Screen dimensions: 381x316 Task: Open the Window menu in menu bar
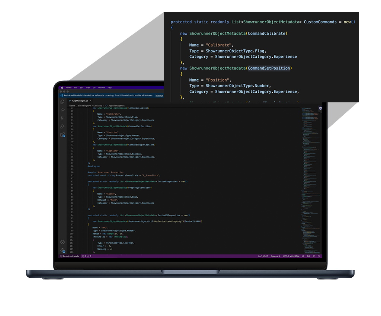point(101,88)
